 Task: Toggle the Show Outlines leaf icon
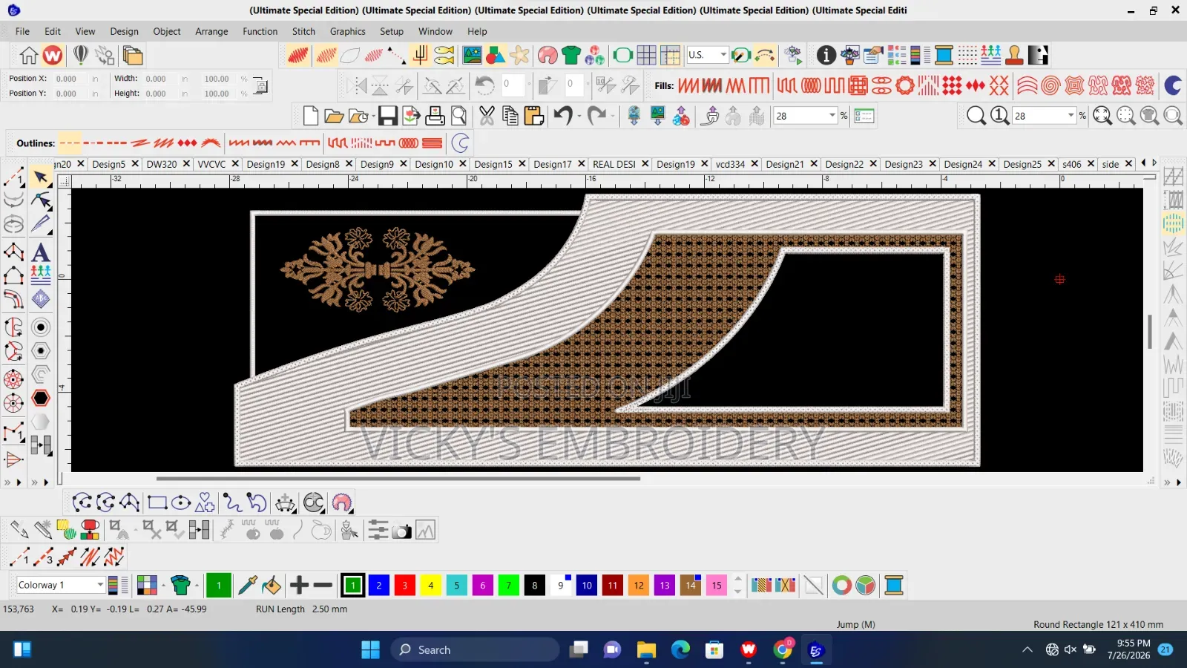tap(350, 56)
